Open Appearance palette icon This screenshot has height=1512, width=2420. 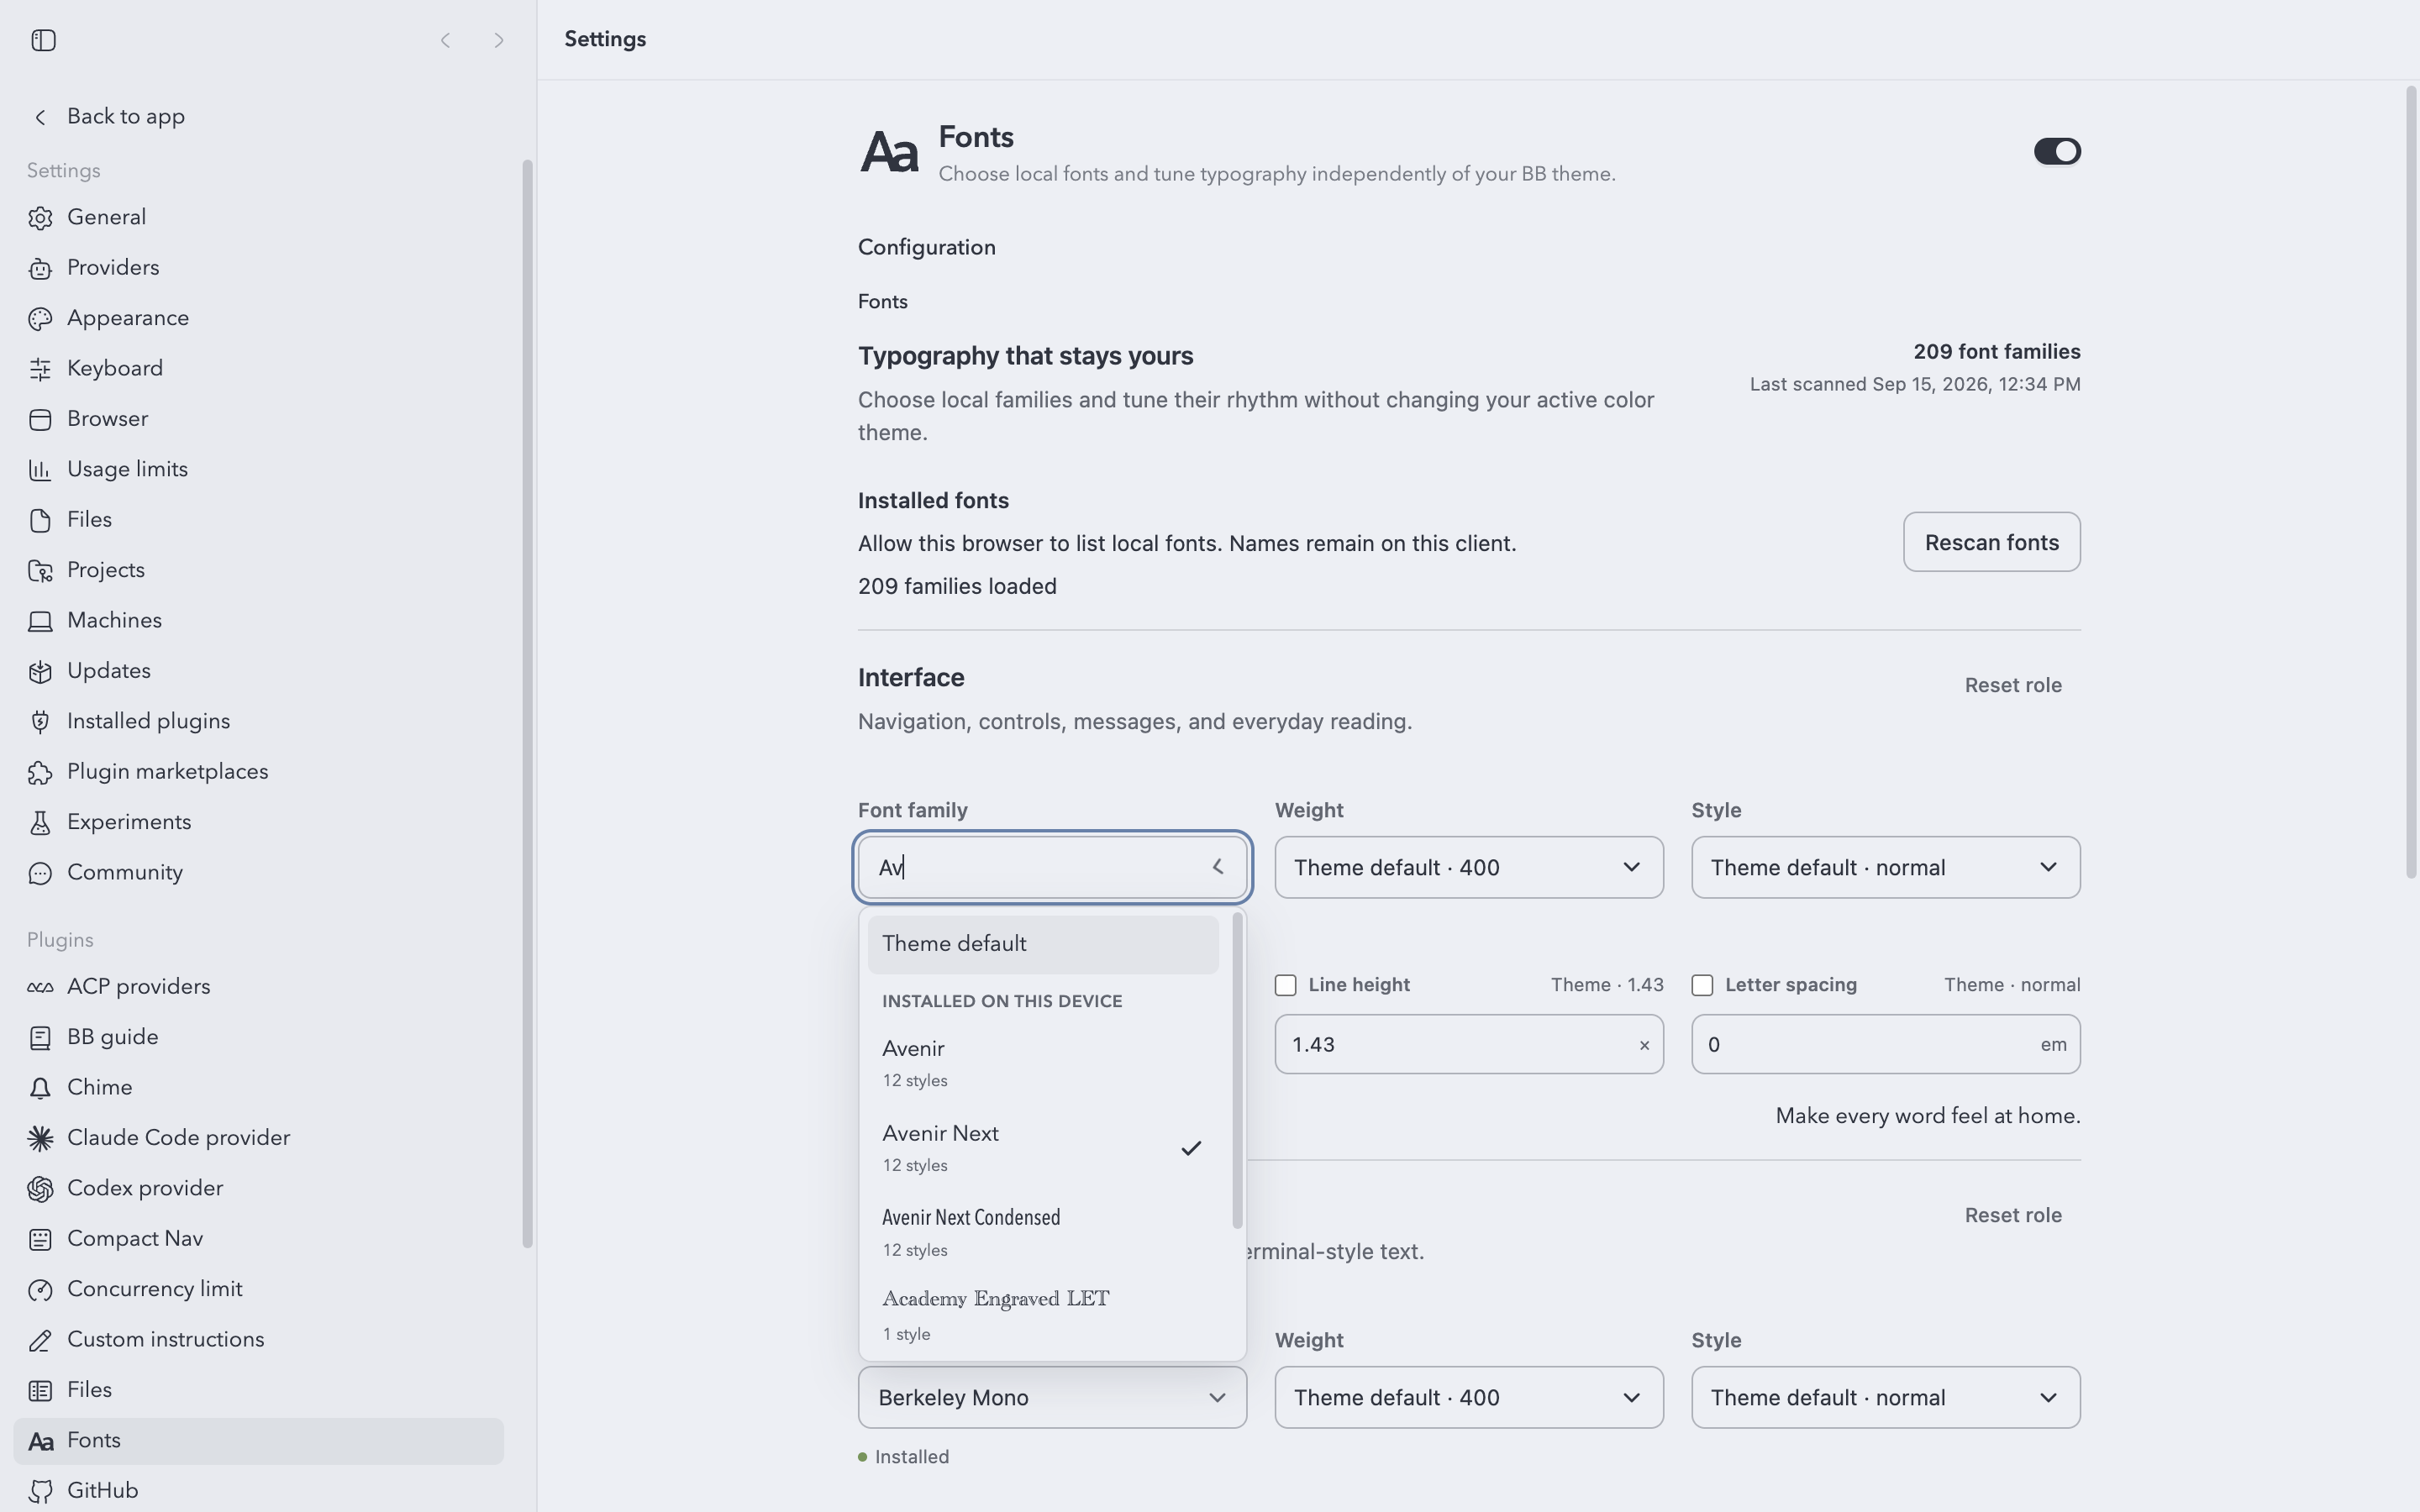(40, 319)
